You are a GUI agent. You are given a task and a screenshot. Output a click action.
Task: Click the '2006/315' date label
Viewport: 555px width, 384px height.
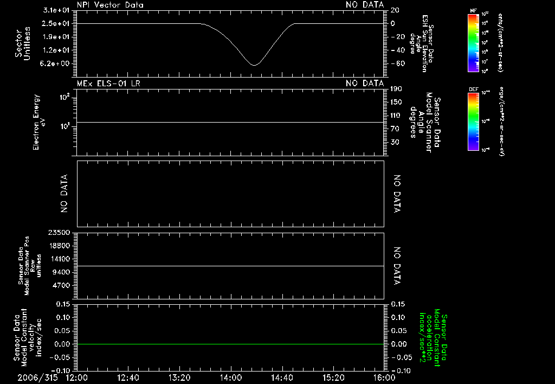coord(37,377)
